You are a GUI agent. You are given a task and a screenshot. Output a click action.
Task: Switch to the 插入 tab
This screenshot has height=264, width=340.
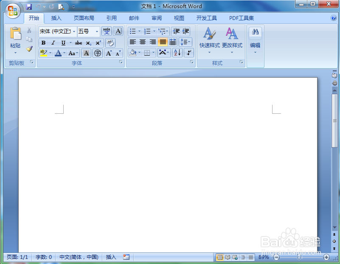56,18
